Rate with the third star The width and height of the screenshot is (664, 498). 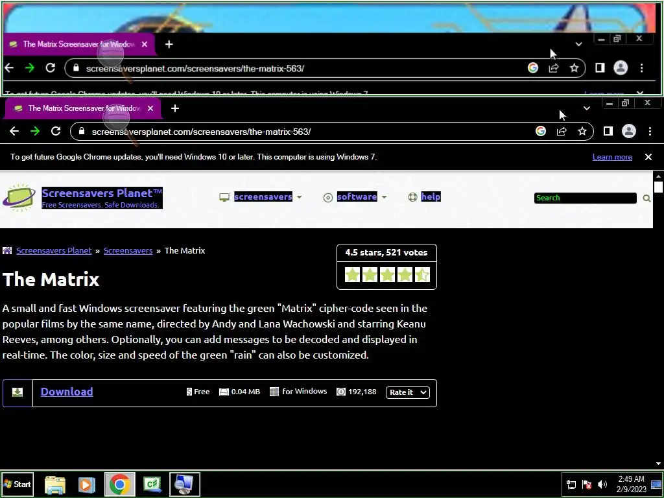(x=387, y=275)
